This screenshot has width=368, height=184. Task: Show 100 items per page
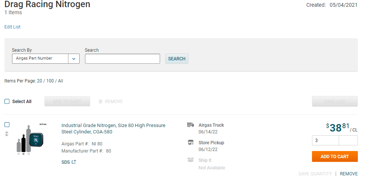(x=50, y=81)
